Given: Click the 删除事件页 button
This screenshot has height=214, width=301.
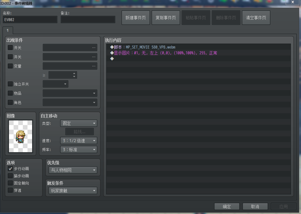Looking at the screenshot, I should click(x=226, y=18).
